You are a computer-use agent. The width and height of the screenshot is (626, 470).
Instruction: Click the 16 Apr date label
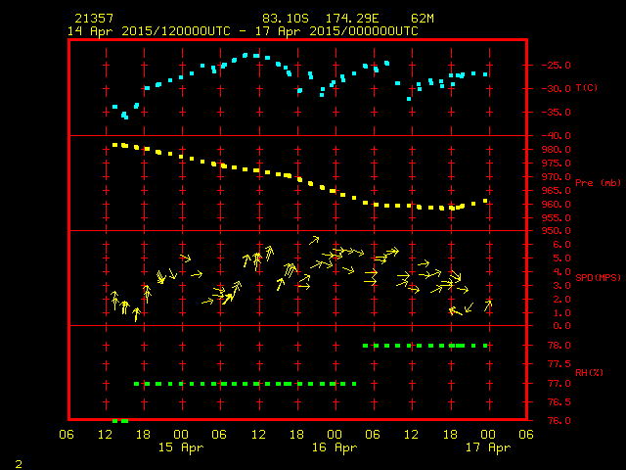point(335,447)
